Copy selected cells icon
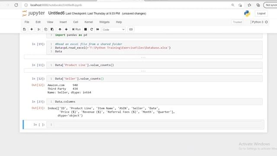The image size is (277, 156). (45, 29)
